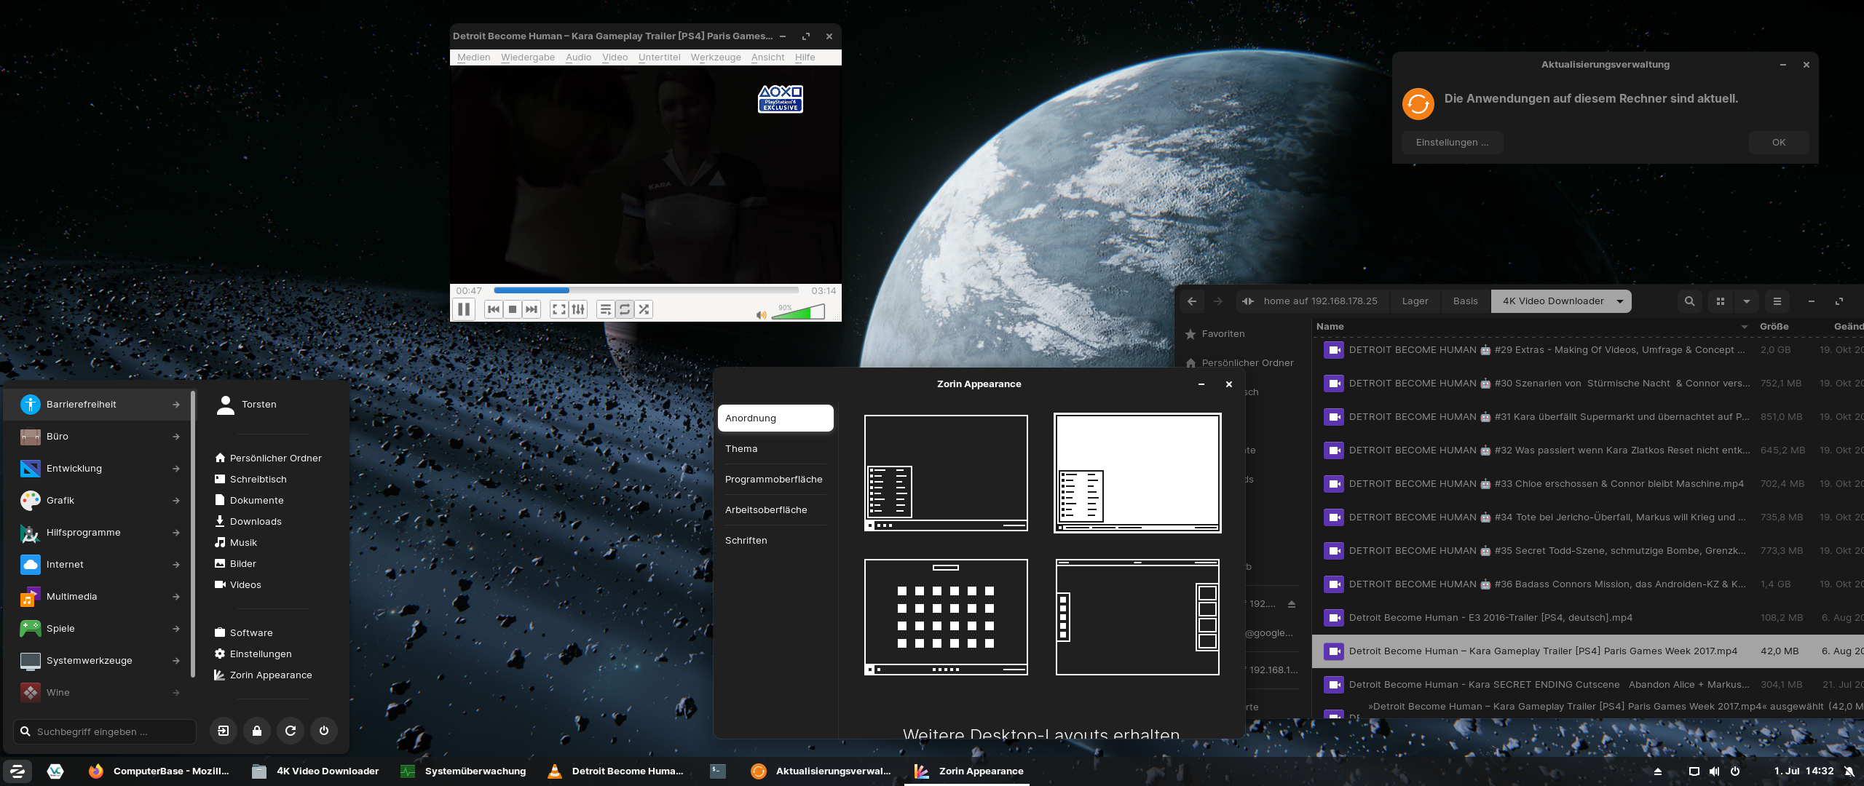Click the power off icon in menu
Viewport: 1864px width, 786px height.
click(x=324, y=731)
